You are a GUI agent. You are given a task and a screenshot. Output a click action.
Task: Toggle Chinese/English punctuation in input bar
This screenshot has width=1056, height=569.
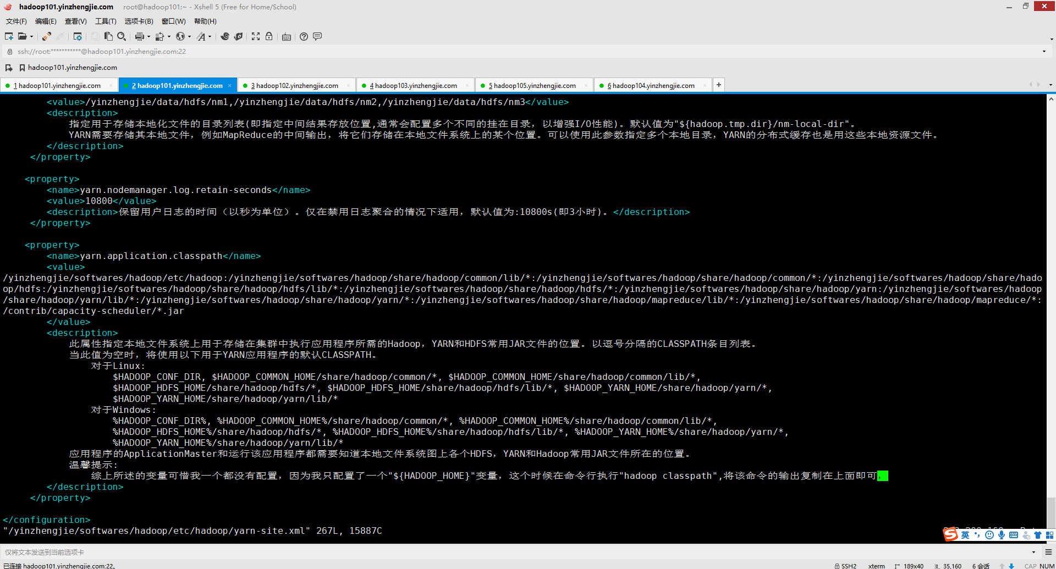tap(976, 534)
